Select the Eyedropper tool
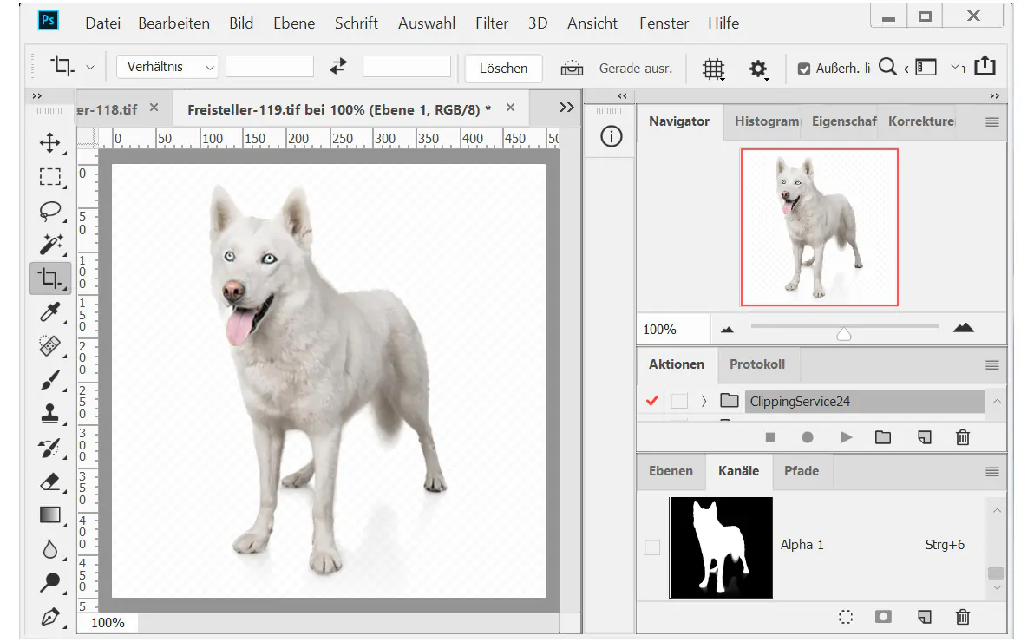Image resolution: width=1034 pixels, height=642 pixels. pos(50,312)
